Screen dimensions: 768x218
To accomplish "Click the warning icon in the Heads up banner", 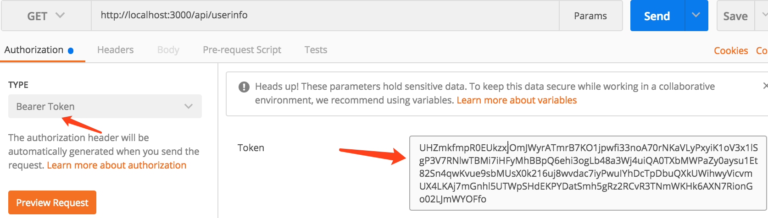I will click(244, 87).
